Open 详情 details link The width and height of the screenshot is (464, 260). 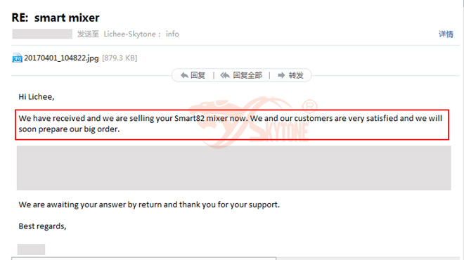446,34
